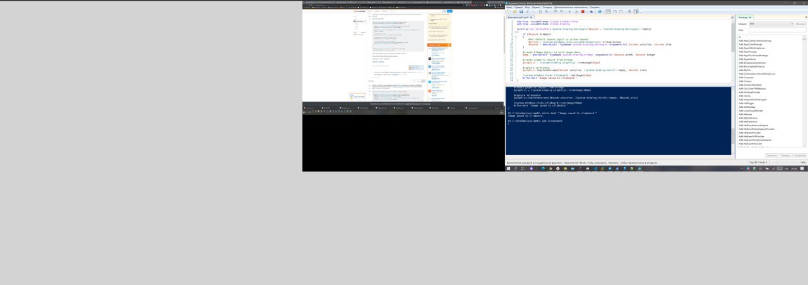Click the Обновить button in Commands pane
The image size is (808, 285).
click(801, 24)
